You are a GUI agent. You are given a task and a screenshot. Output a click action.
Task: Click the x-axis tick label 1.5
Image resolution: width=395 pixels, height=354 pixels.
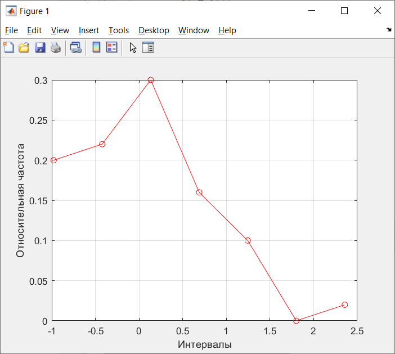click(270, 331)
